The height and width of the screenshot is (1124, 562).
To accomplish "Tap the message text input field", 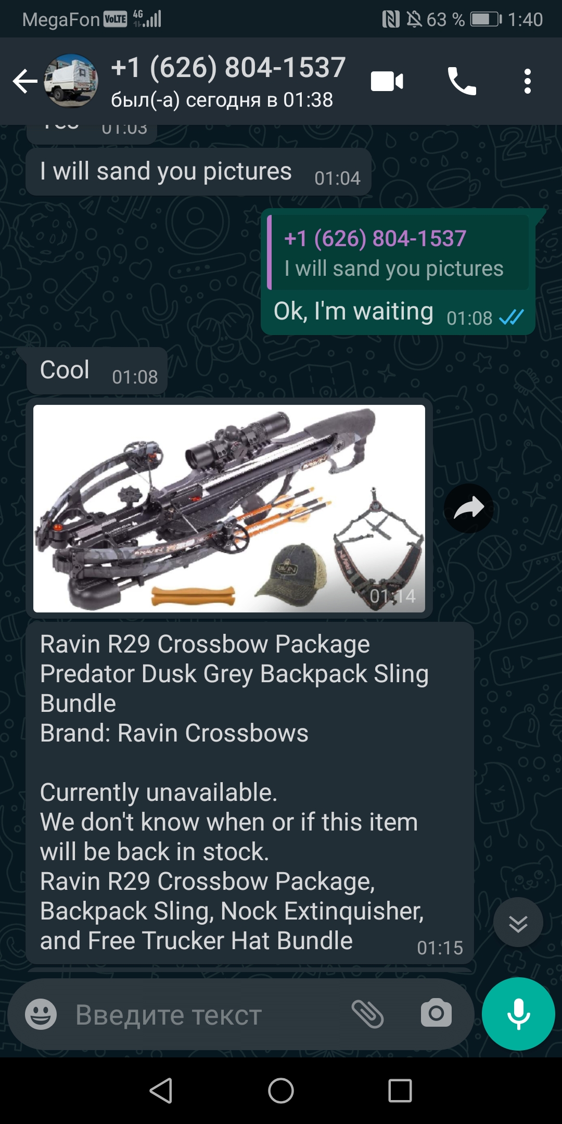I will click(208, 1015).
